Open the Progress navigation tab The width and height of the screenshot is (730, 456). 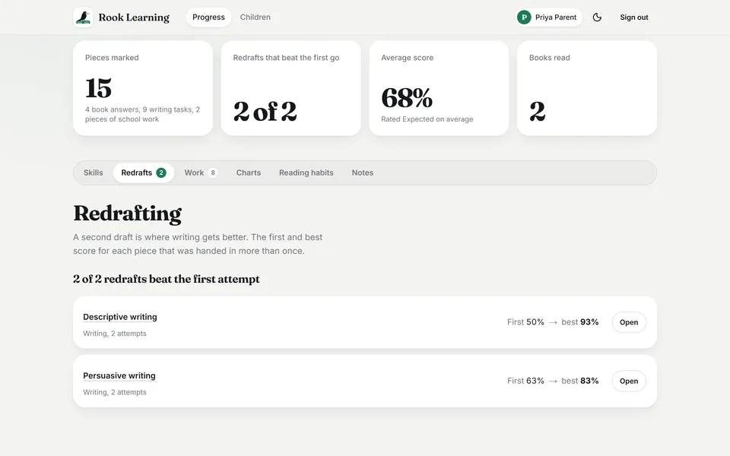point(208,17)
